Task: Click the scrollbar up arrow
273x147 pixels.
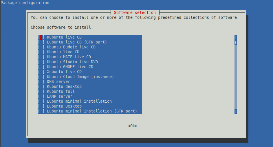Action: (236, 37)
